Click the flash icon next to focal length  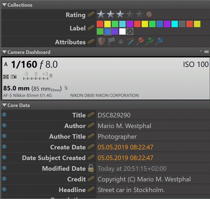(x=66, y=88)
